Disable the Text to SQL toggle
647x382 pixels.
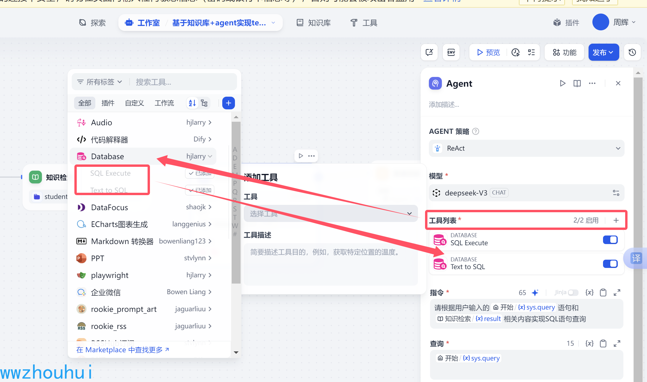pyautogui.click(x=610, y=264)
